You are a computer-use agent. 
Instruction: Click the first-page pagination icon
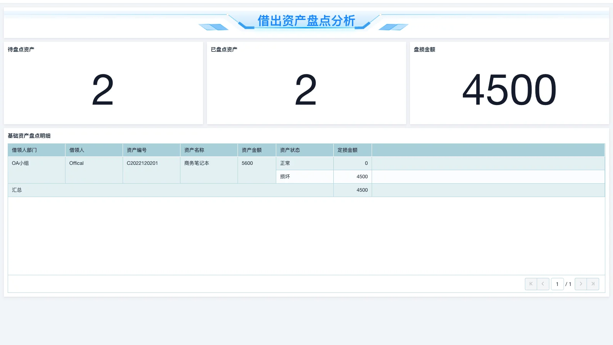point(531,284)
